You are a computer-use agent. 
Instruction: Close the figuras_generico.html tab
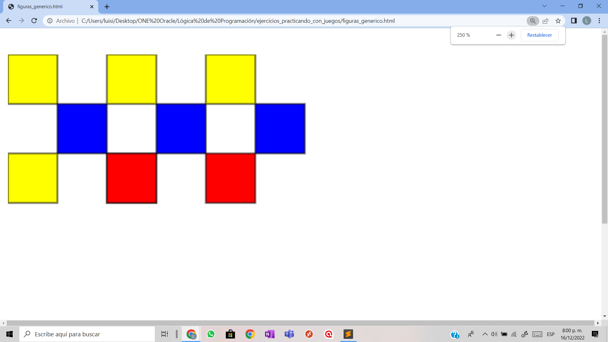pyautogui.click(x=92, y=7)
